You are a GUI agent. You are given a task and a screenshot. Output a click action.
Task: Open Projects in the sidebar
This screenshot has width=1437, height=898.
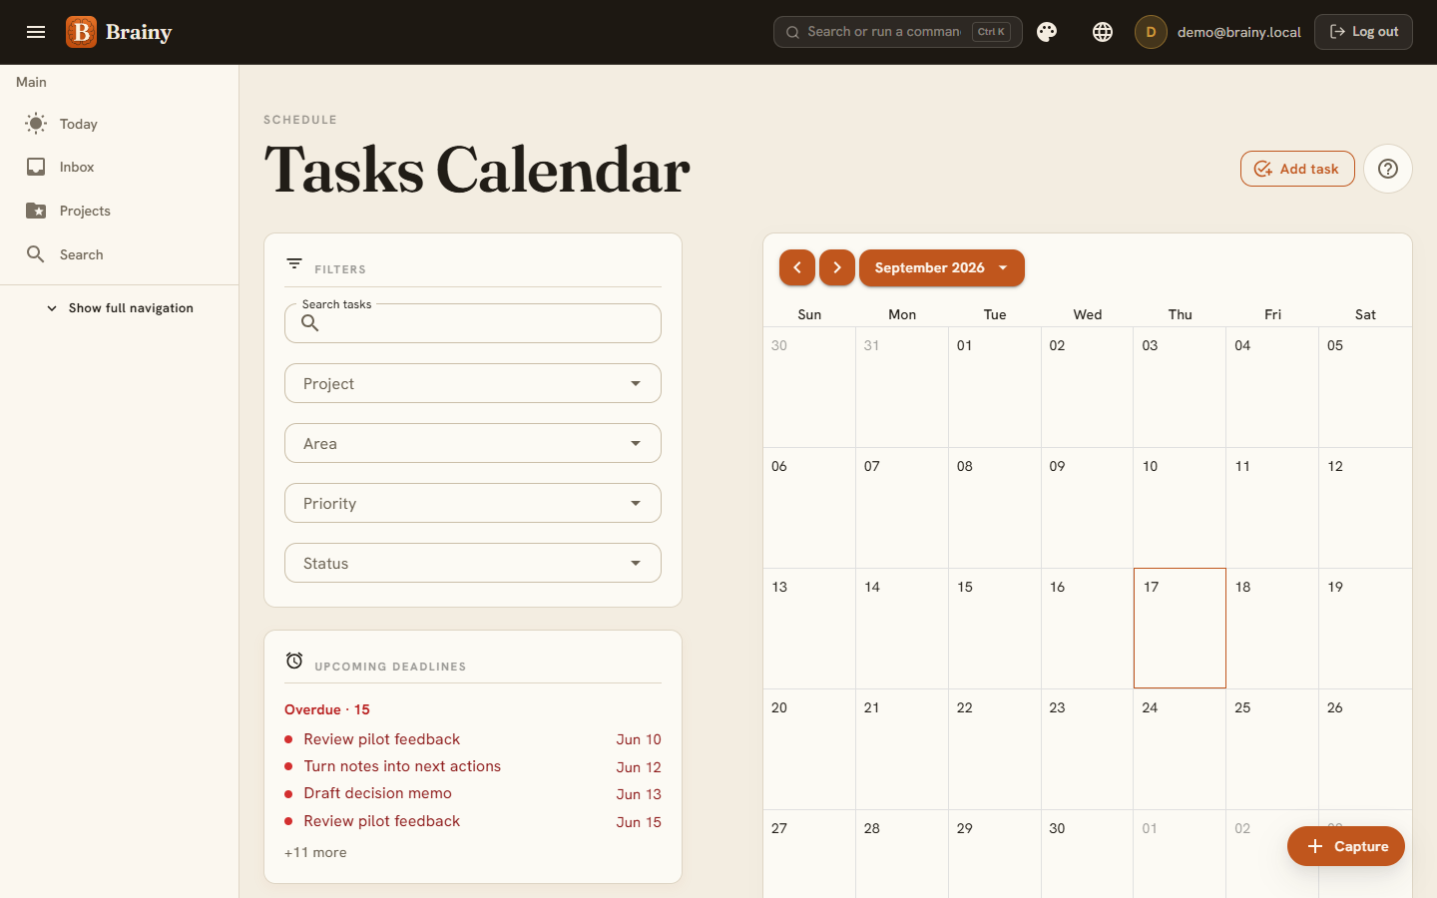point(120,211)
